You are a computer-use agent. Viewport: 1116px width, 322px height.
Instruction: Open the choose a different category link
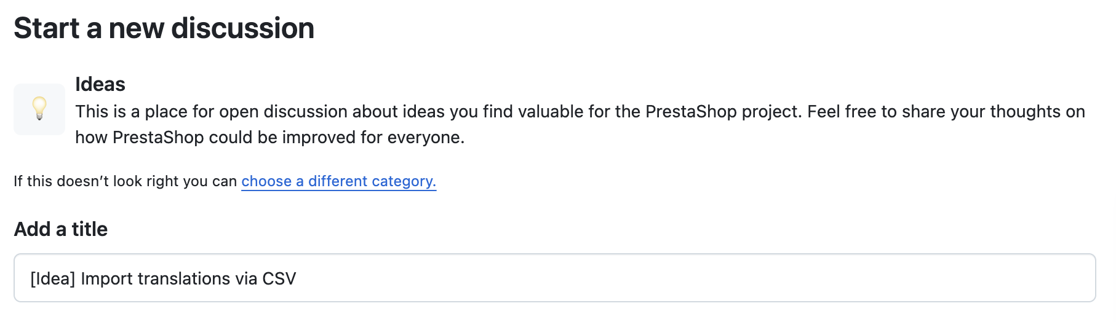pos(339,181)
